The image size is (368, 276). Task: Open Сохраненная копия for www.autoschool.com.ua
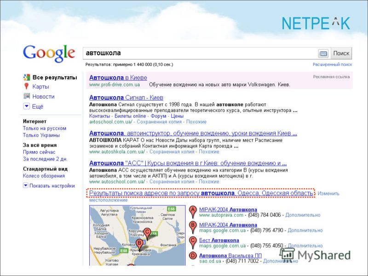point(172,182)
